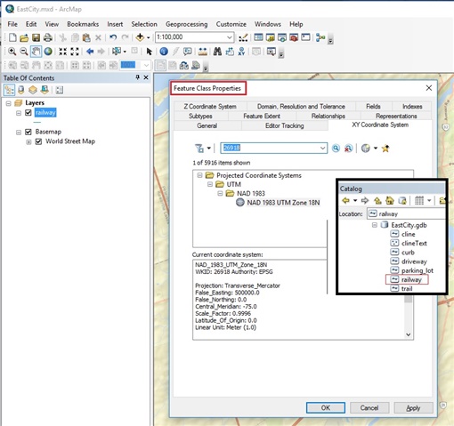
Task: Open the map scale dropdown
Action: 230,37
